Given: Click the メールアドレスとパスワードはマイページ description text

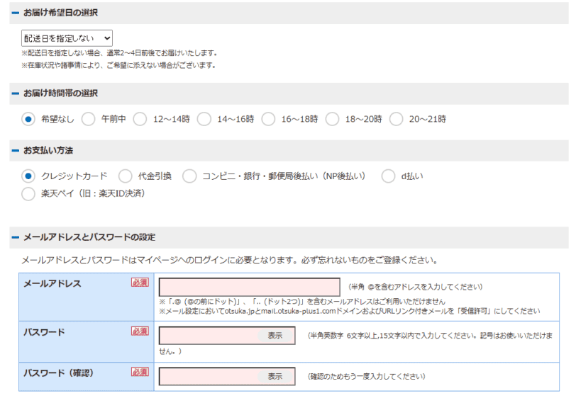Looking at the screenshot, I should 230,261.
